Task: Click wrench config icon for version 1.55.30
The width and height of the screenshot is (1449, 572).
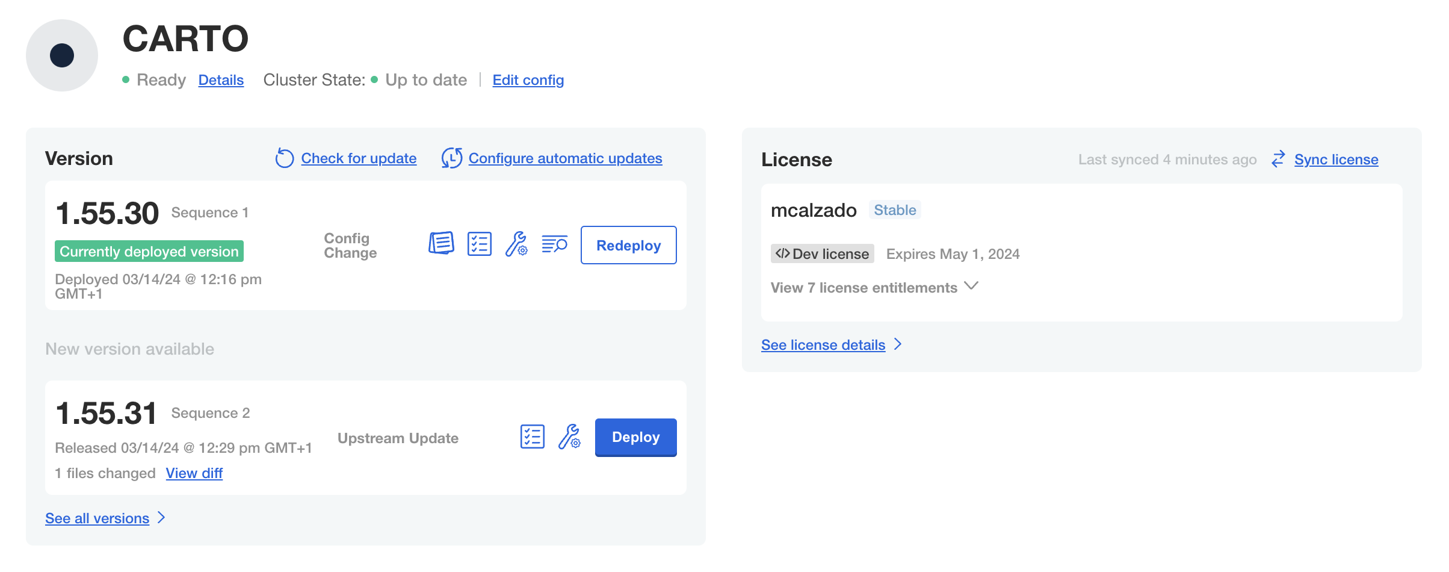Action: tap(516, 244)
